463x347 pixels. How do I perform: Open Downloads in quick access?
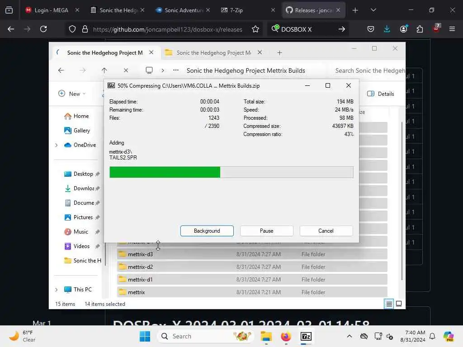pos(79,188)
